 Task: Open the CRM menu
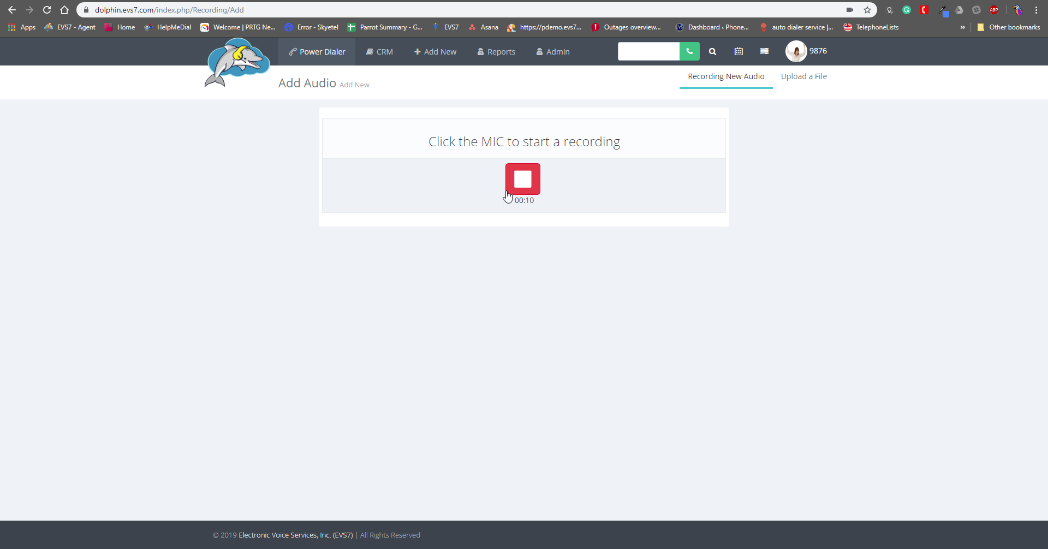[x=379, y=52]
